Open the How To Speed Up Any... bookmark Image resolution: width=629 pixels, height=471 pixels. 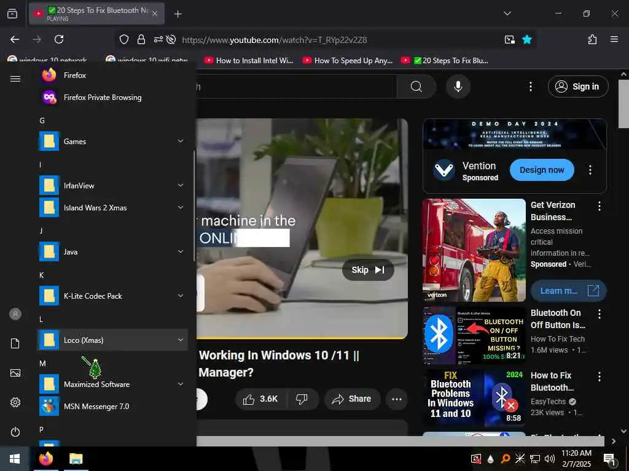point(348,61)
